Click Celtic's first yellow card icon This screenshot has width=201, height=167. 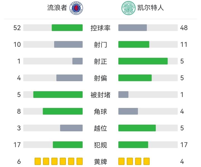pyautogui.click(x=121, y=161)
